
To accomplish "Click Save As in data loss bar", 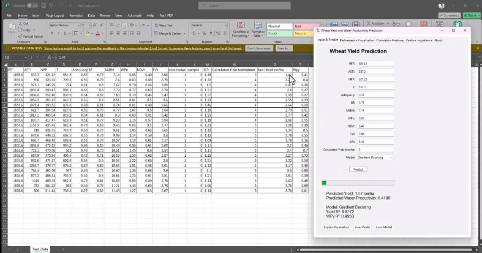I will 283,48.
